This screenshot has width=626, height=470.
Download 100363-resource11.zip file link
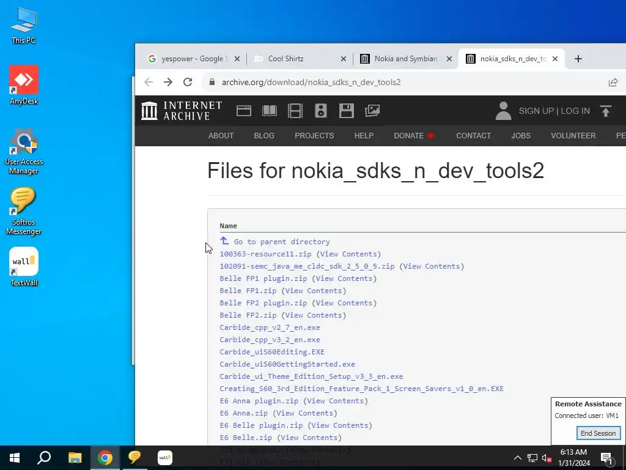tap(265, 254)
